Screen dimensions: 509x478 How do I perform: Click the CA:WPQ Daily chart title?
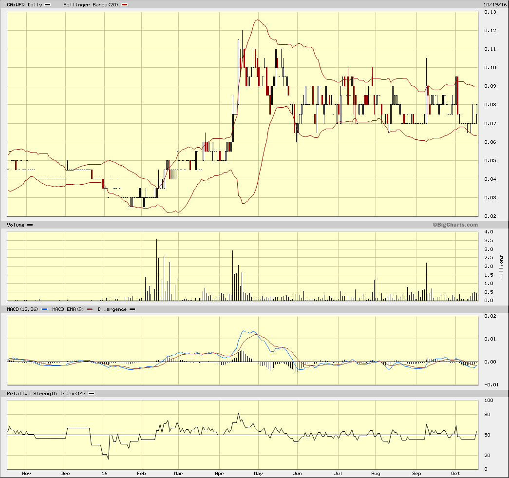click(x=25, y=4)
